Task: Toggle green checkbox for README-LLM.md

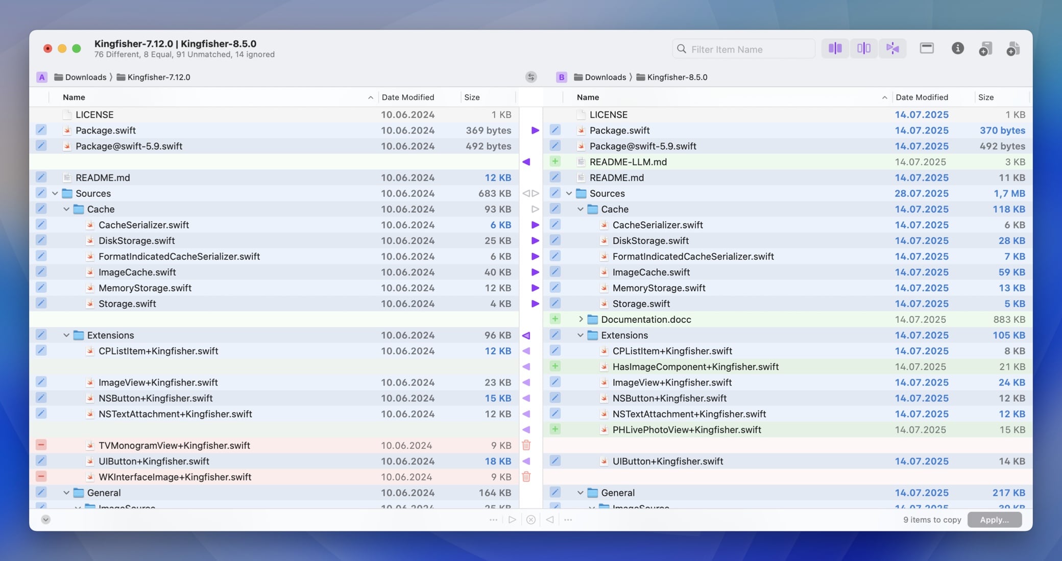Action: tap(555, 162)
